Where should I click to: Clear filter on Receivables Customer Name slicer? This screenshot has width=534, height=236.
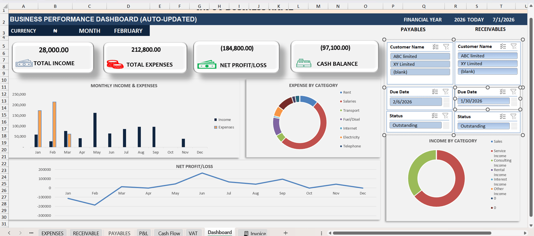click(x=514, y=46)
